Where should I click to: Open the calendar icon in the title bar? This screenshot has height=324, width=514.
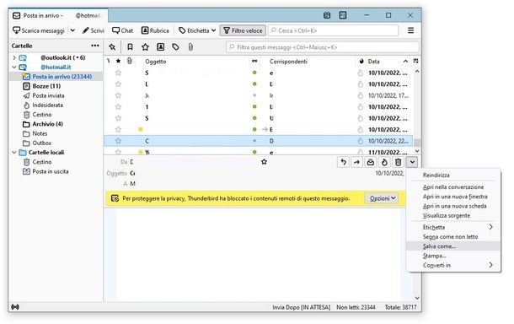(327, 15)
